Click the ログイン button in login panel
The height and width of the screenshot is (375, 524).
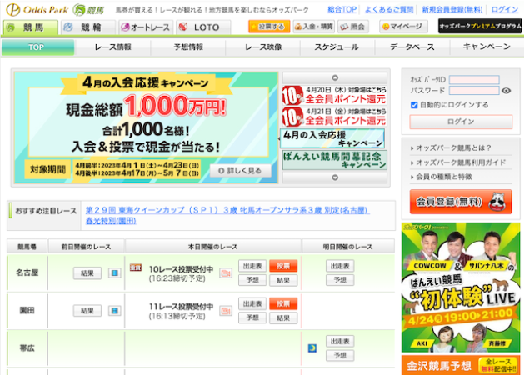point(461,122)
